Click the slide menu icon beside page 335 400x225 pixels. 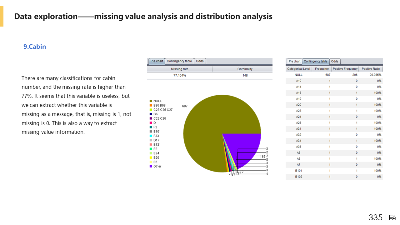(x=392, y=217)
